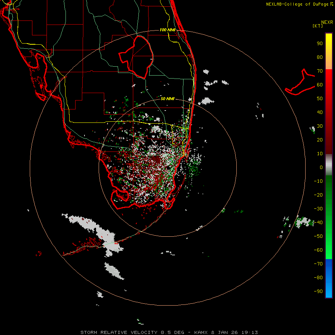The image size is (335, 335).
Task: Click the KT units label above the color scale
Action: 318,26
